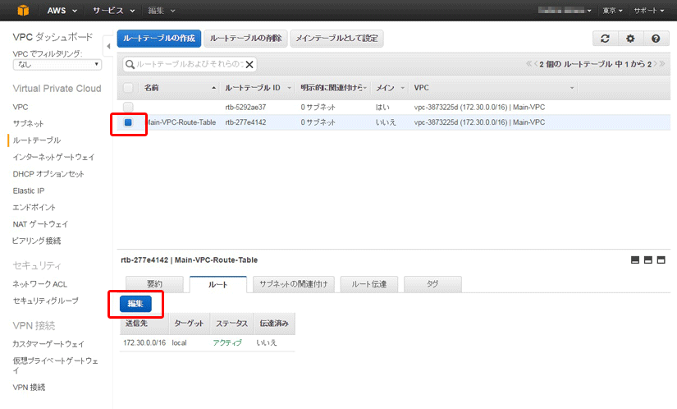Open settings with the gear icon
This screenshot has height=409, width=677.
630,39
